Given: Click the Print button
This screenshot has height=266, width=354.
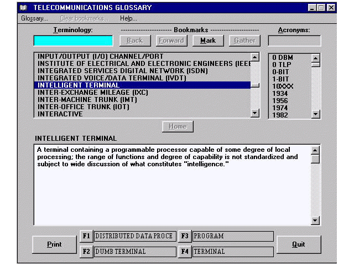Looking at the screenshot, I should coord(54,244).
